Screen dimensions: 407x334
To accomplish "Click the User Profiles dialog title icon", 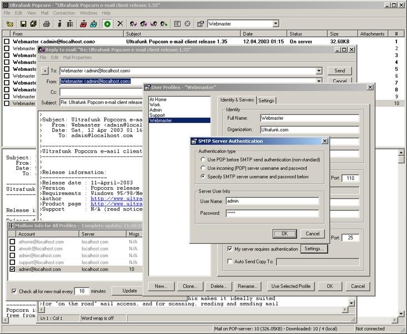I will 147,87.
